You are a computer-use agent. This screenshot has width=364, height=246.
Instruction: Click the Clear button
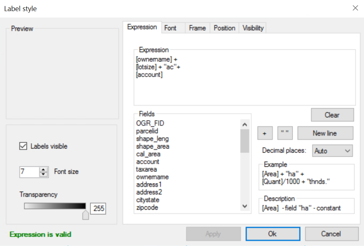332,114
